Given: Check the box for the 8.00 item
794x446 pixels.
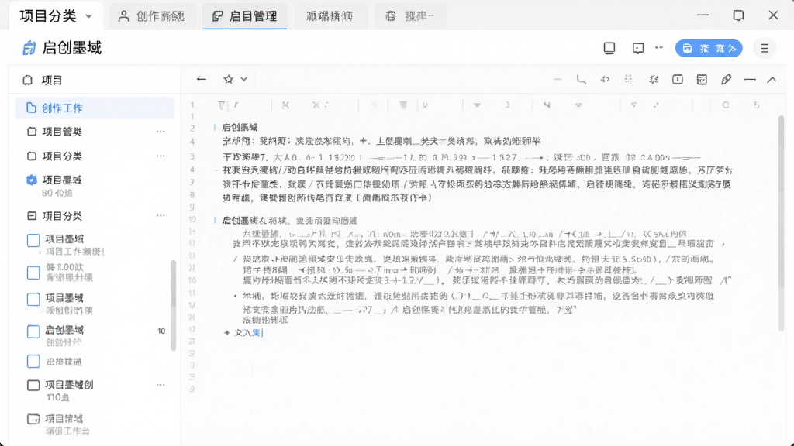Looking at the screenshot, I should tap(33, 273).
